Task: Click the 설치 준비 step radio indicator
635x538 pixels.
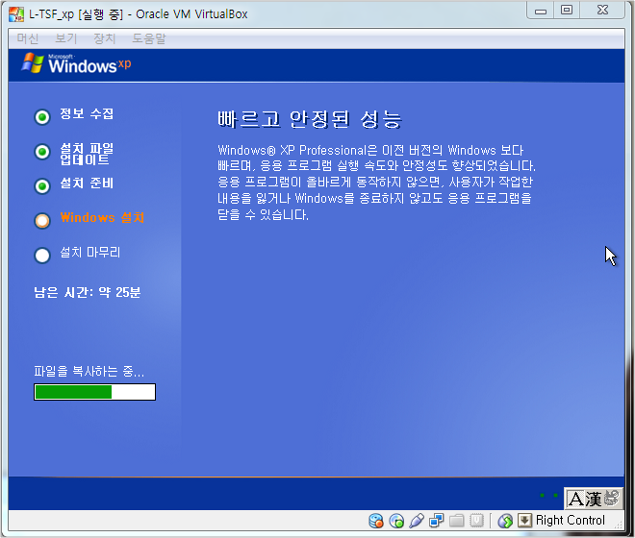Action: coord(42,186)
